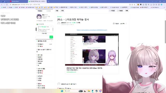The width and height of the screenshot is (166, 93).
Task: Open Steam from the taskbar
Action: (96, 91)
